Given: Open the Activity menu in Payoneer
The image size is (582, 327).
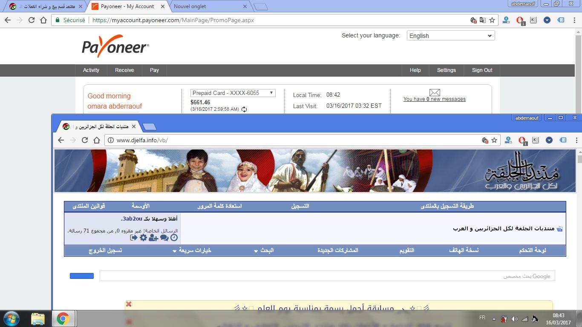Looking at the screenshot, I should click(91, 70).
